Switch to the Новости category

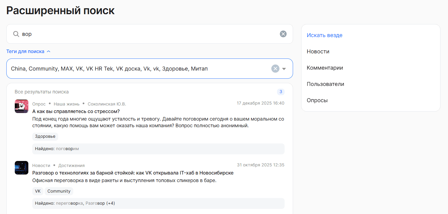[x=318, y=52]
